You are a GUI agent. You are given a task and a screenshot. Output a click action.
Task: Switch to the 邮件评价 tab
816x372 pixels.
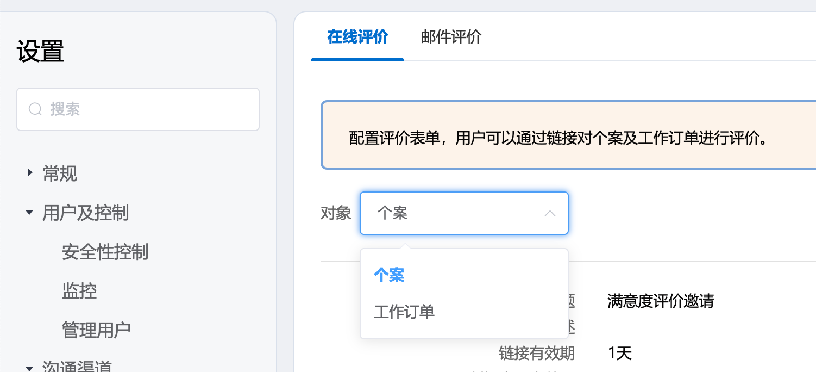coord(451,37)
